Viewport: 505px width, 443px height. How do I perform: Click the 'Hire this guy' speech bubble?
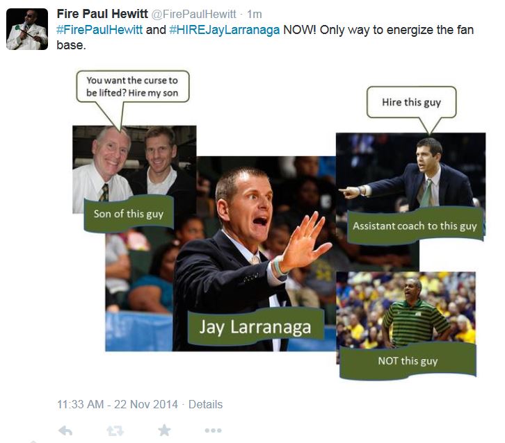coord(412,102)
